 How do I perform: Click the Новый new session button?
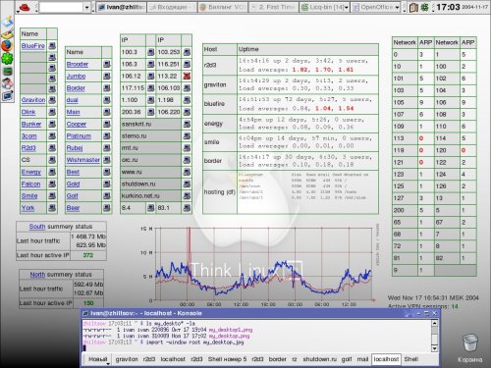point(98,359)
